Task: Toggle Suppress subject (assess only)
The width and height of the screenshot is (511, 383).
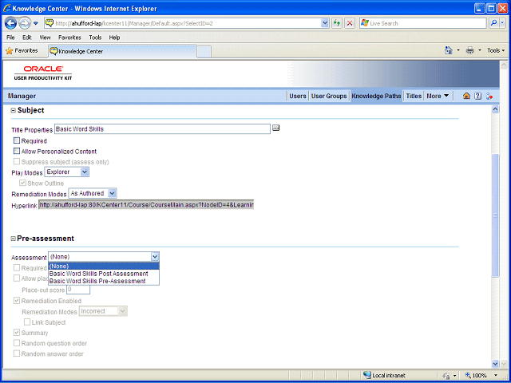Action: (x=17, y=161)
